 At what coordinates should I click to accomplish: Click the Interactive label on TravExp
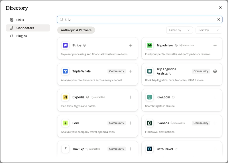pyautogui.click(x=93, y=149)
